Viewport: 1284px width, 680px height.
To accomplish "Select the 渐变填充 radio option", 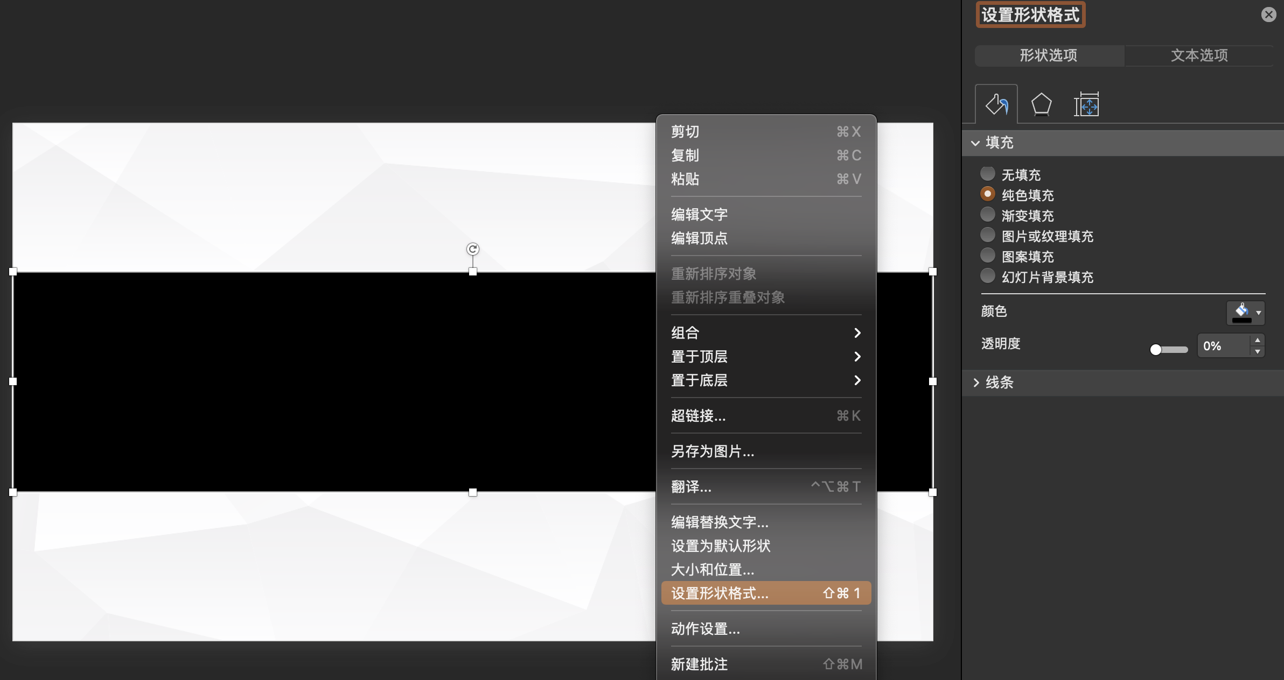I will point(987,215).
